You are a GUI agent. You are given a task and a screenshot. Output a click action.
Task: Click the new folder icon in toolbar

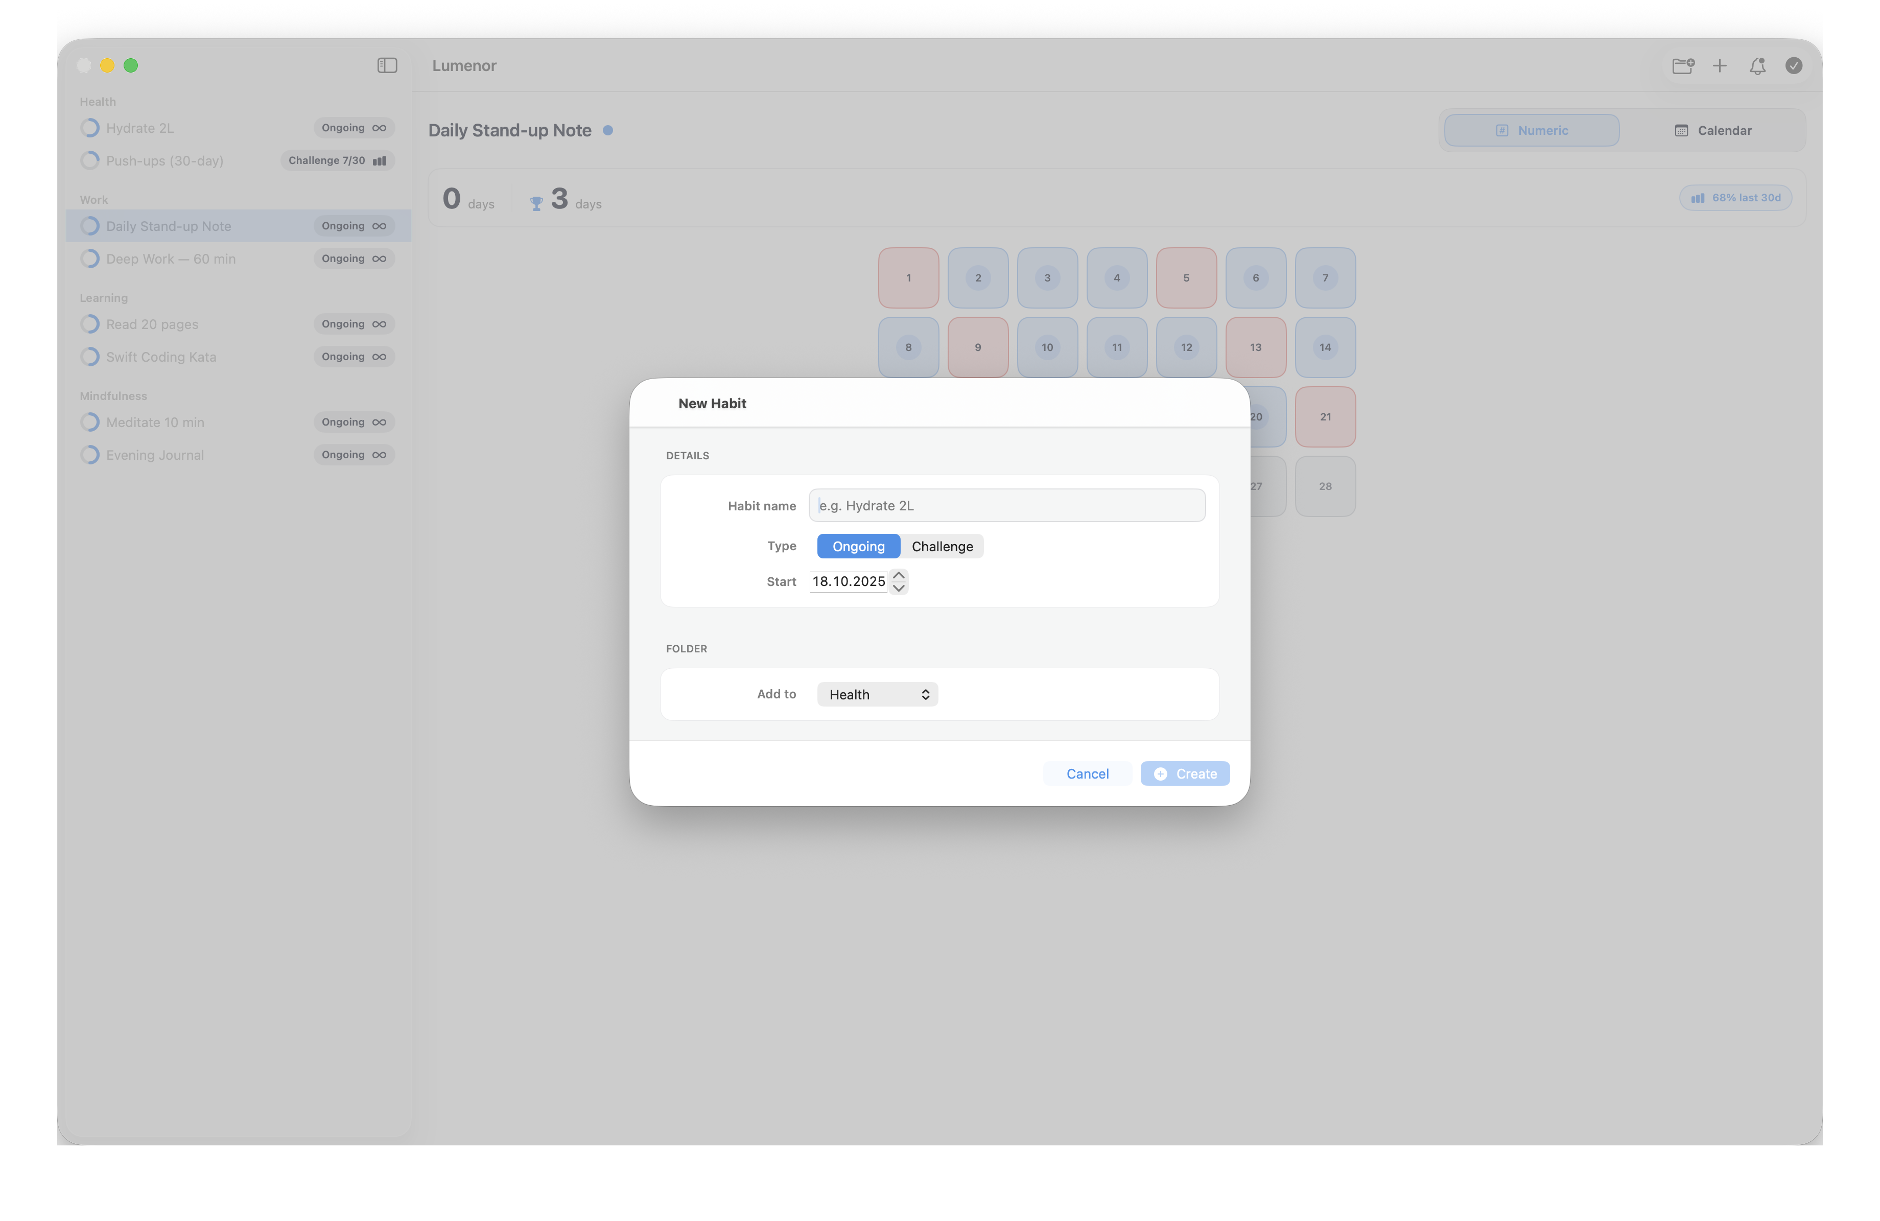[x=1682, y=65]
